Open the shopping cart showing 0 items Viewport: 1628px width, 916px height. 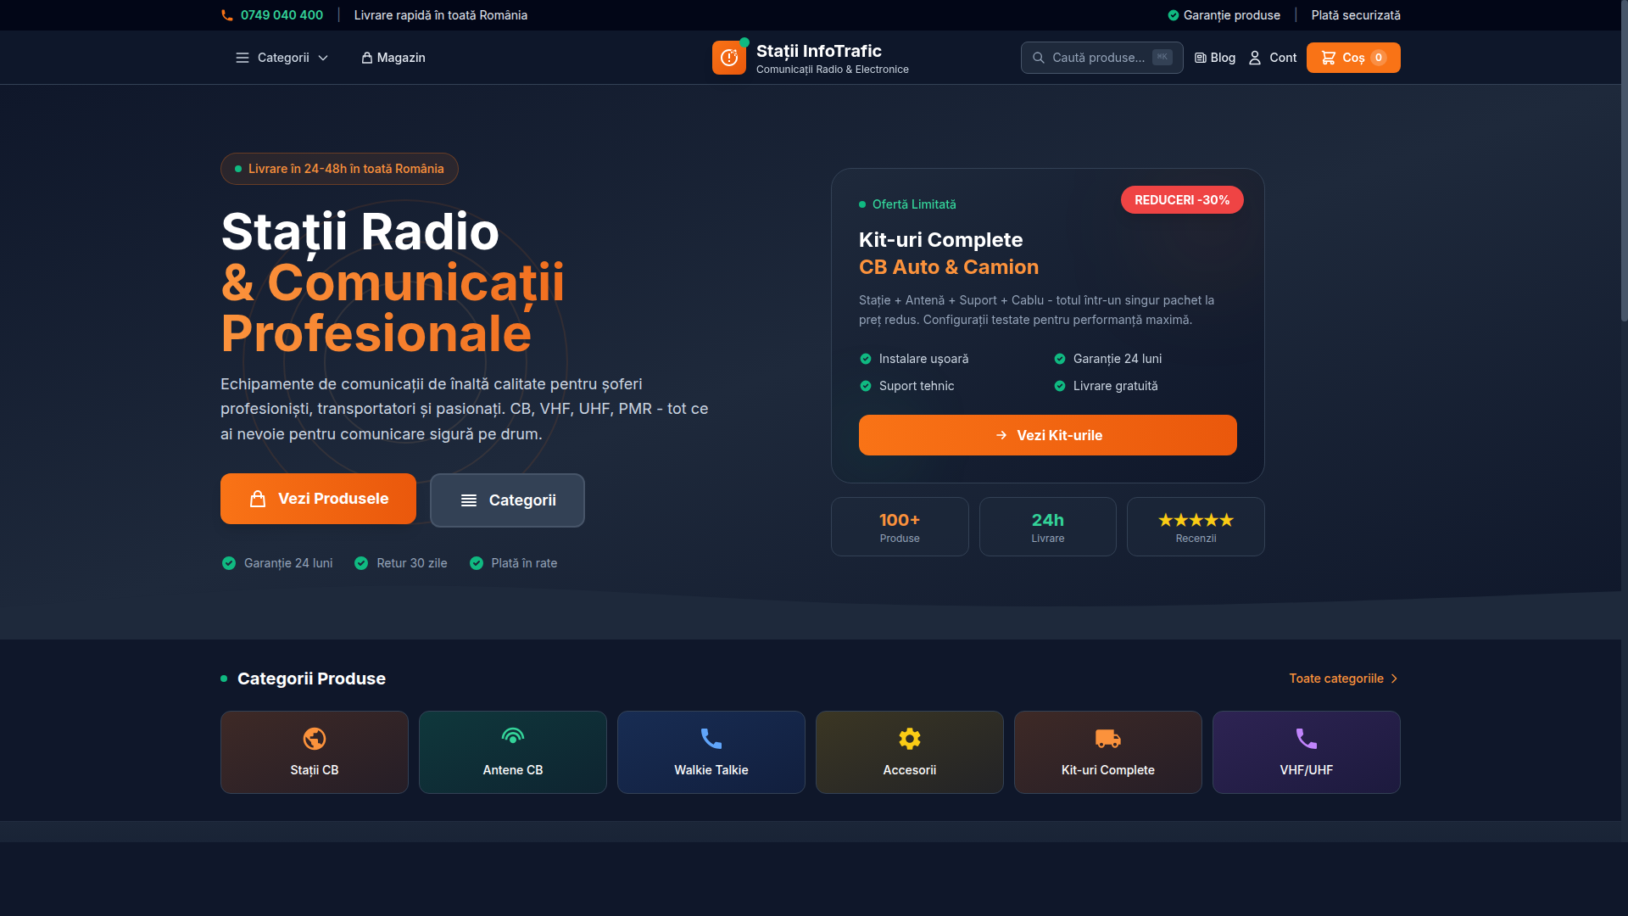1352,58
